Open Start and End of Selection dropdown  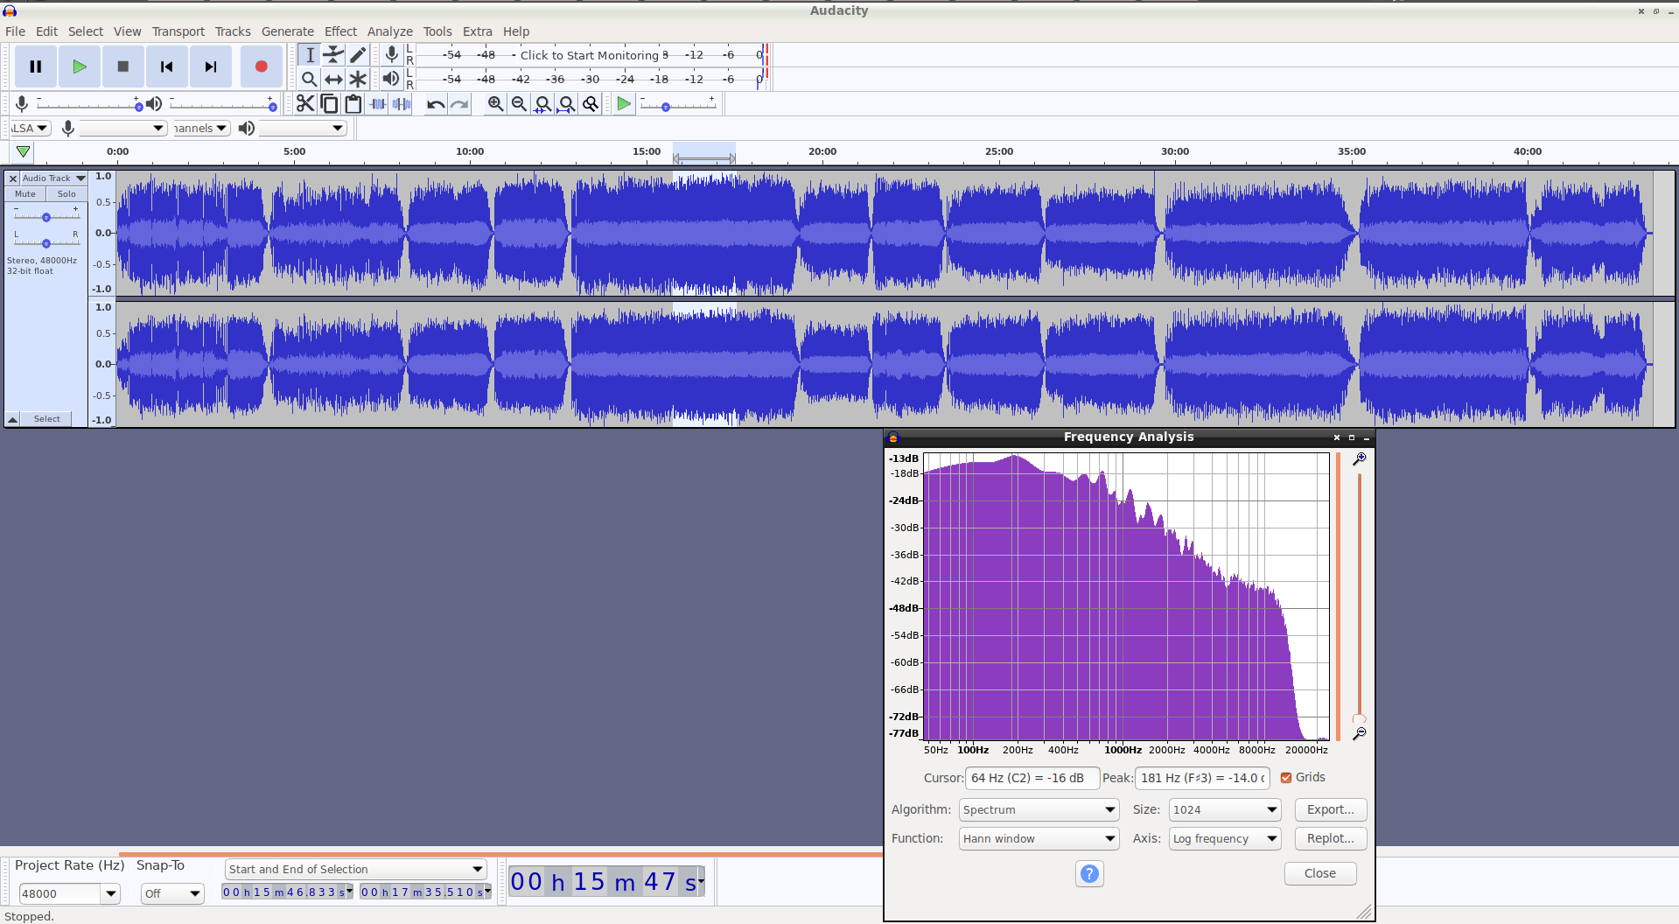355,869
